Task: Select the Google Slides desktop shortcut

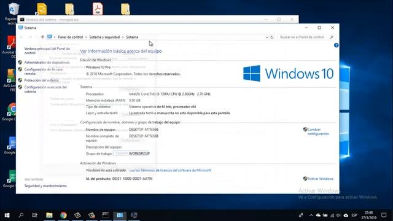Action: [x=42, y=9]
